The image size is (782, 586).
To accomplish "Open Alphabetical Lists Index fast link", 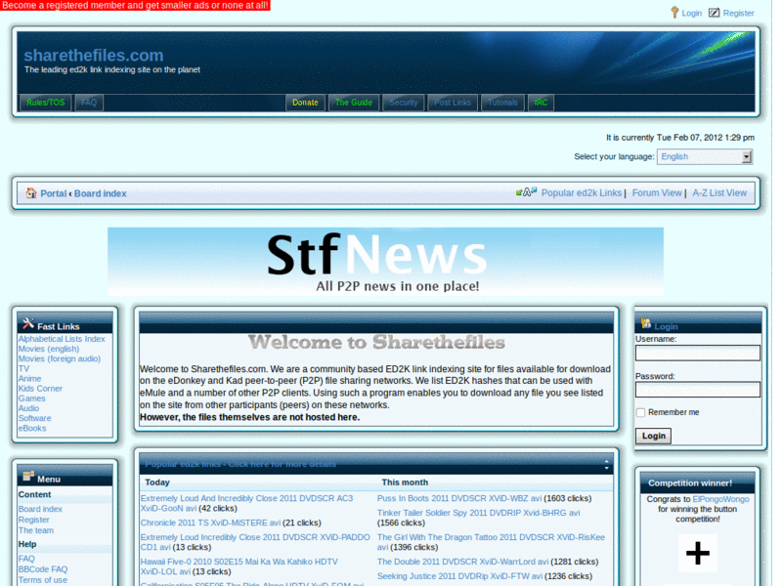I will pyautogui.click(x=62, y=339).
